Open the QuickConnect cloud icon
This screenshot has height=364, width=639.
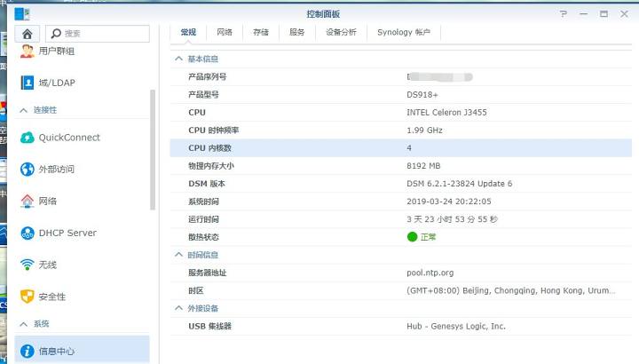point(28,138)
